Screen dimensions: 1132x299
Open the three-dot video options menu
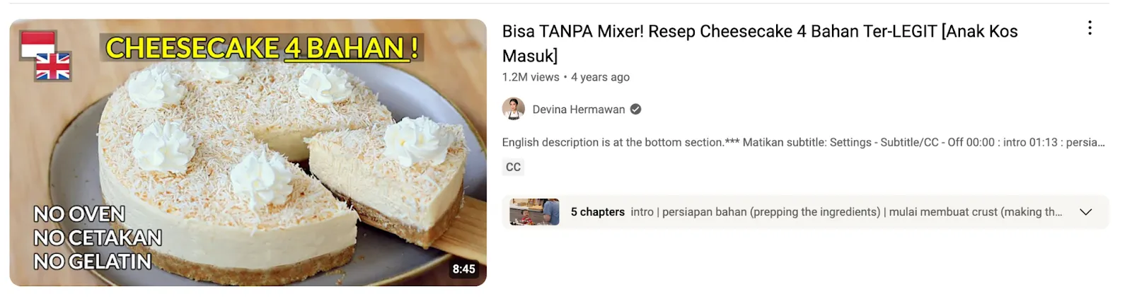coord(1090,28)
